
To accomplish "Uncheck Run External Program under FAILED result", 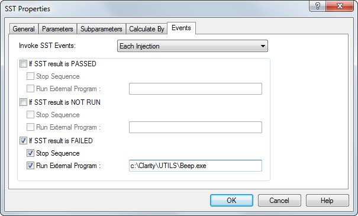I will [x=30, y=166].
